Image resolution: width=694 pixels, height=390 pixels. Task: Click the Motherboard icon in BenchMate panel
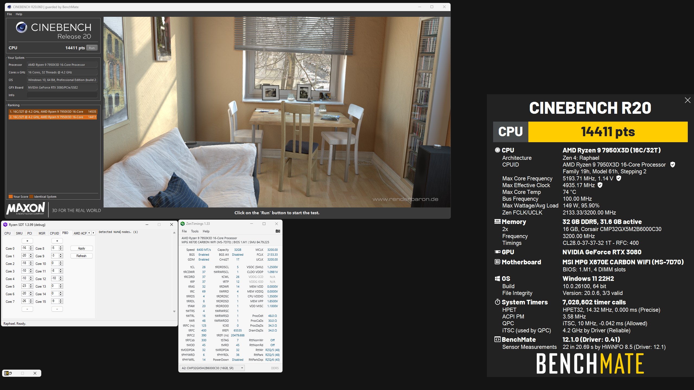point(497,262)
